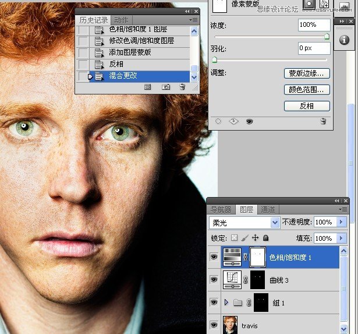
Task: Open fill slider arrow in Layers
Action: [341, 238]
